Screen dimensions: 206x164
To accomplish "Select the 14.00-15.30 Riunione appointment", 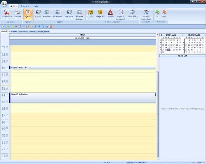I will 82,98.
